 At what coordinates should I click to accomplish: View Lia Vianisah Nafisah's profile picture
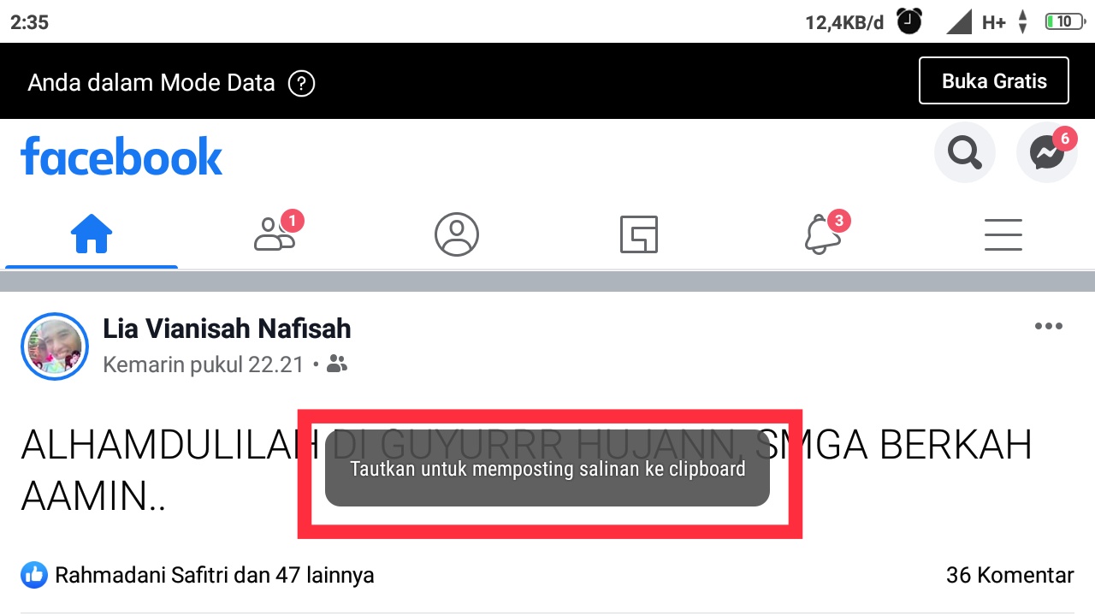click(55, 346)
